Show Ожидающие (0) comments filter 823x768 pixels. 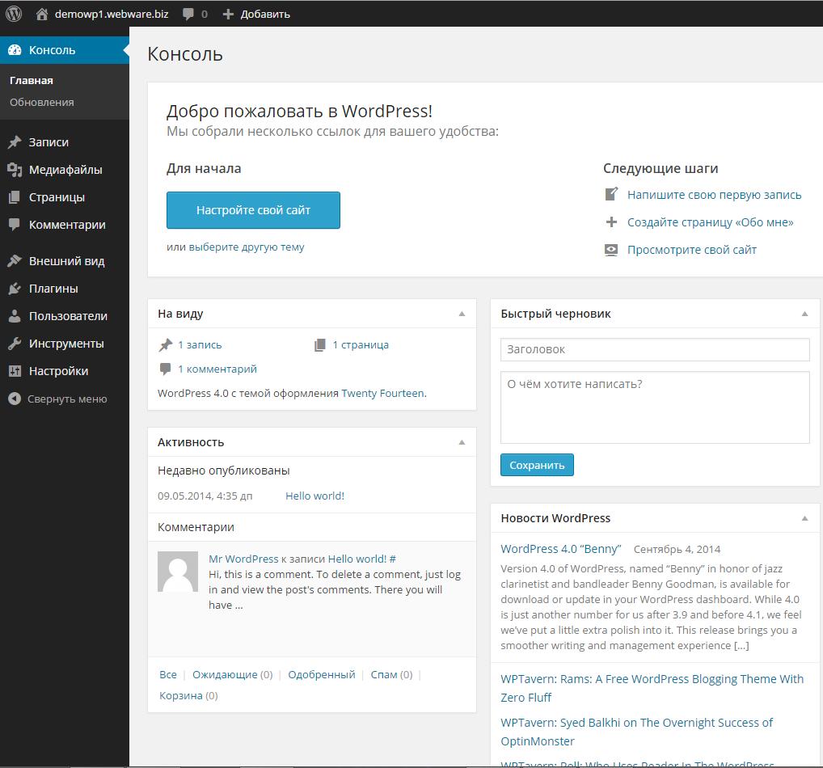click(x=233, y=674)
